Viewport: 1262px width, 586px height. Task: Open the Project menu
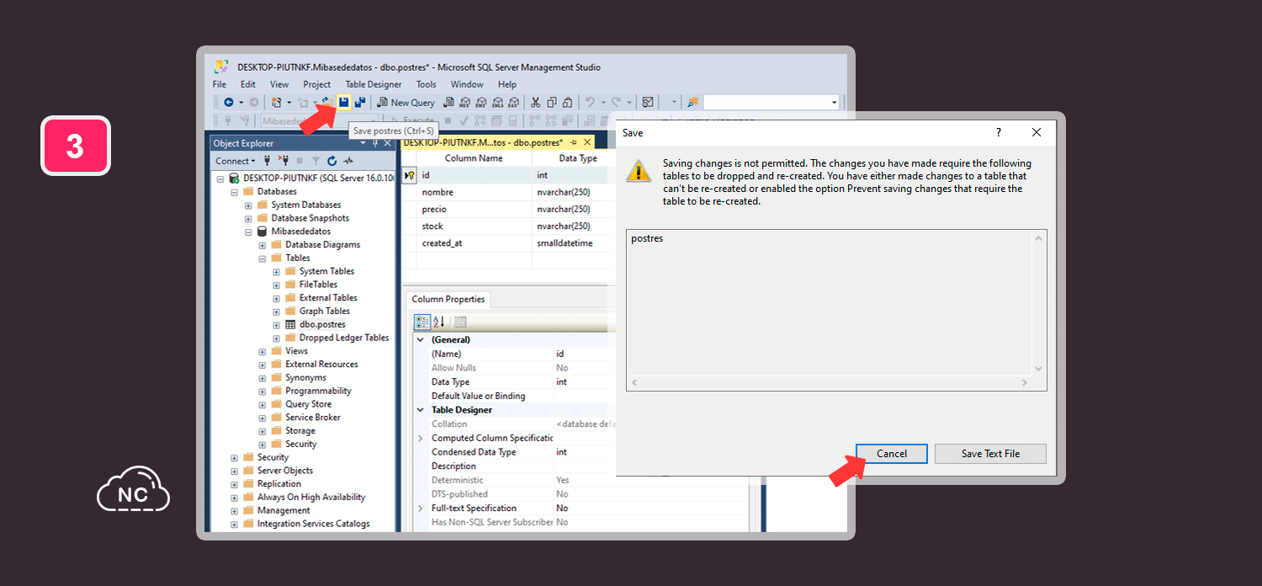[x=317, y=84]
